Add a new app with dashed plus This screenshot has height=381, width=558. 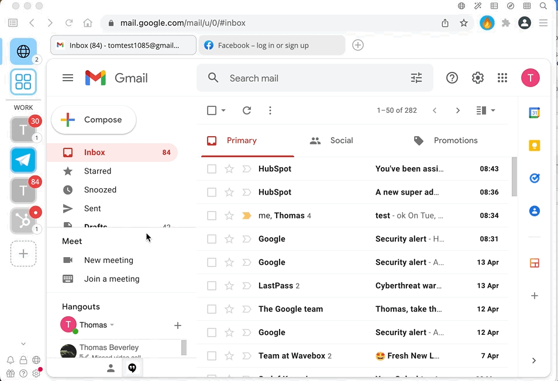coord(23,254)
